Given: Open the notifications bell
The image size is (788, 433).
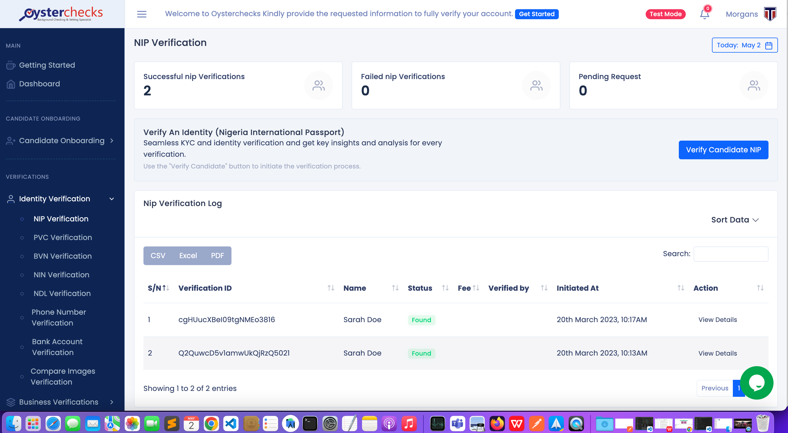Looking at the screenshot, I should coord(704,14).
